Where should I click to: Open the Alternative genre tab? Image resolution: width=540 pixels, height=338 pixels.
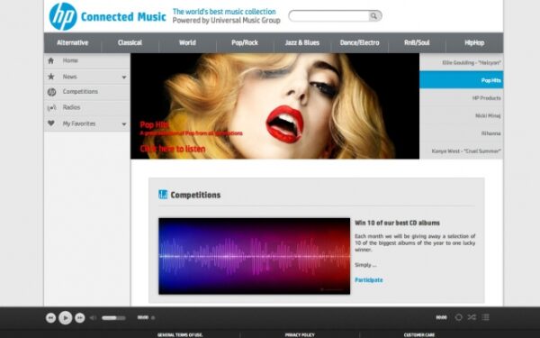[73, 42]
